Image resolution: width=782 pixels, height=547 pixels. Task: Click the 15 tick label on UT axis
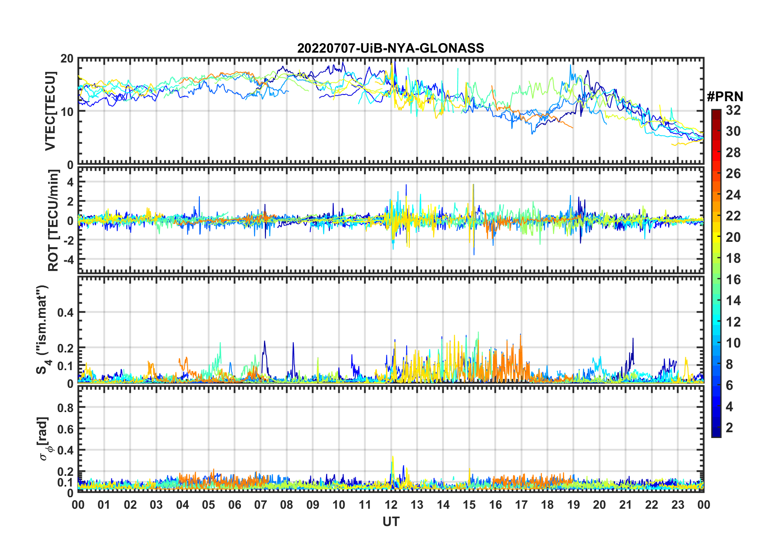(469, 505)
